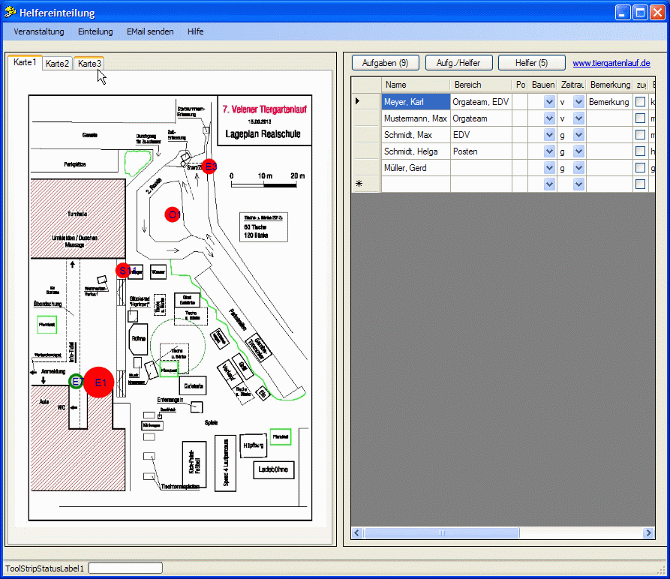The height and width of the screenshot is (579, 670).
Task: Click the new row asterisk indicator
Action: [358, 184]
